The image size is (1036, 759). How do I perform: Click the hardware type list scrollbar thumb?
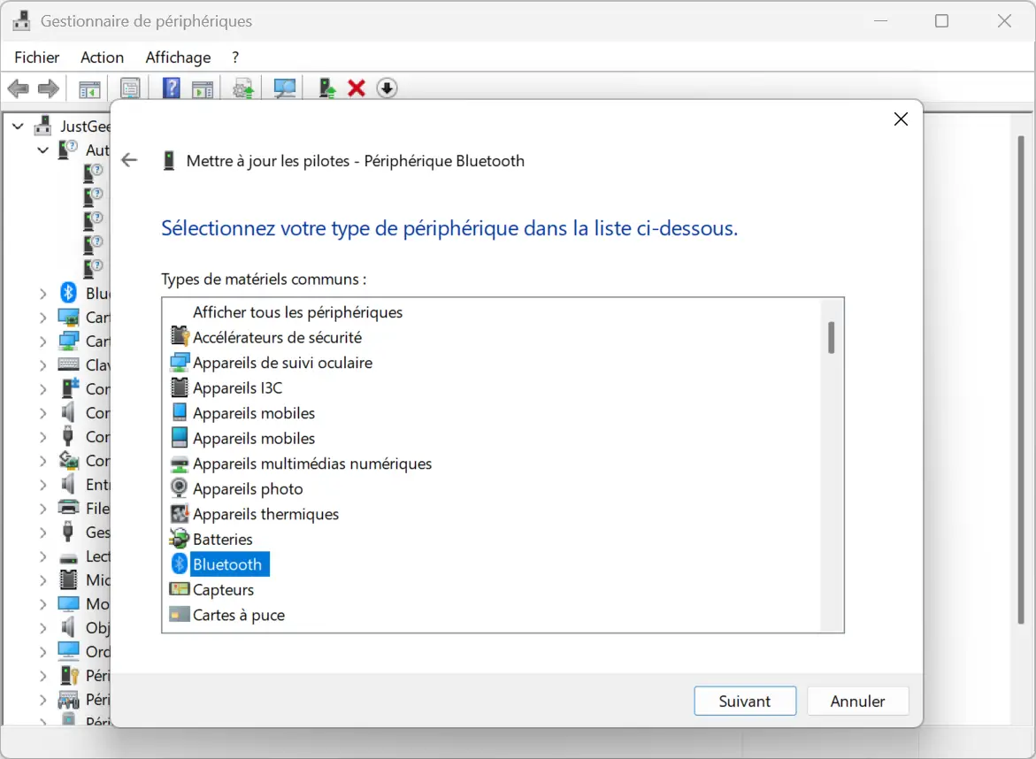[831, 338]
